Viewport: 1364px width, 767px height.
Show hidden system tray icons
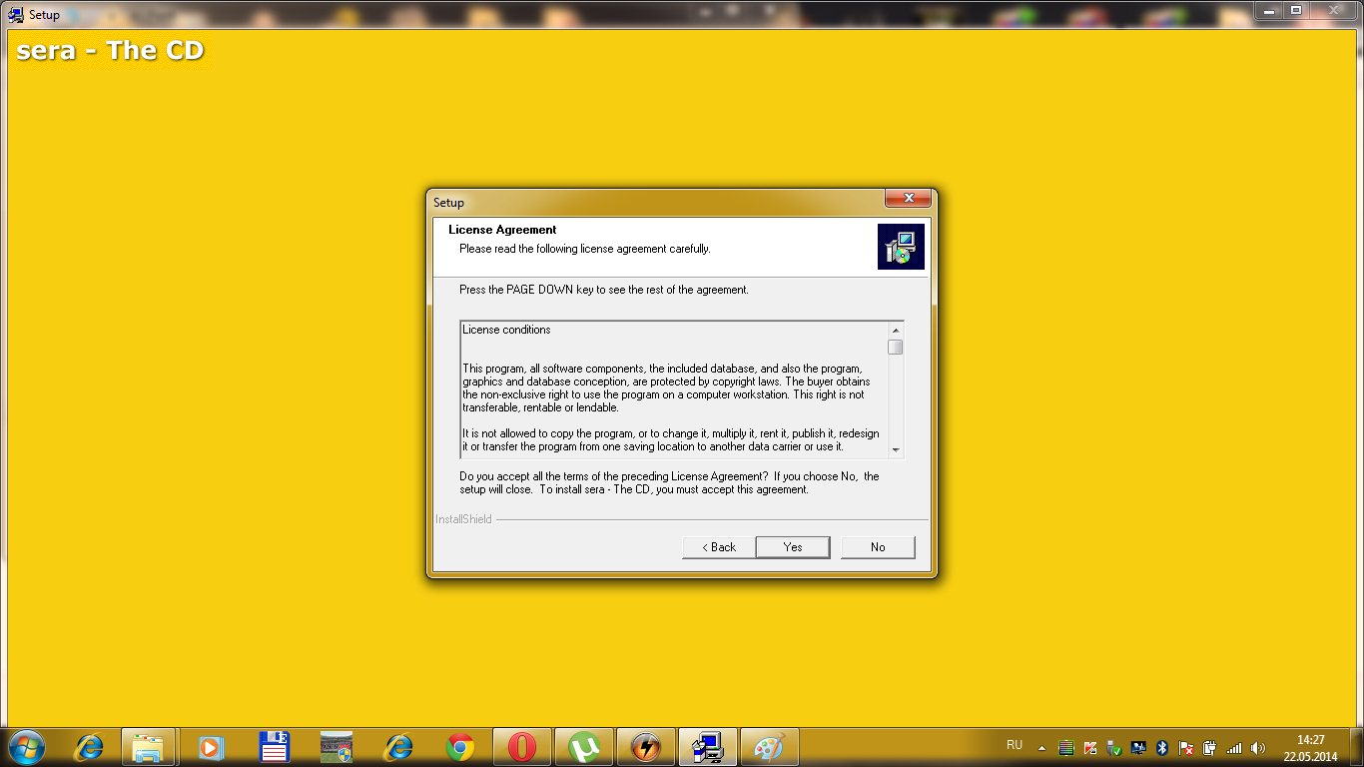tap(1042, 747)
